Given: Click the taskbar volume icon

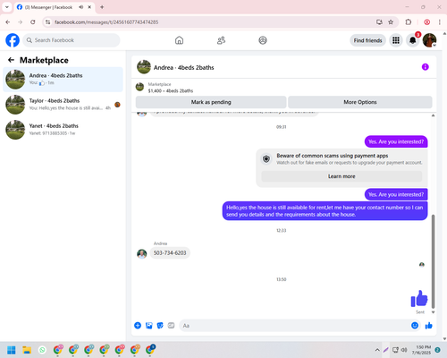Looking at the screenshot, I should click(404, 350).
